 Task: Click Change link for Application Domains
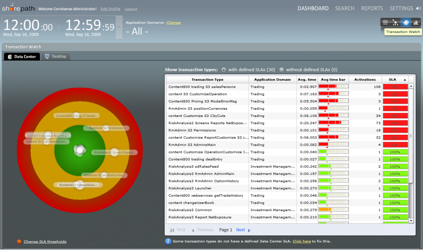coord(173,23)
